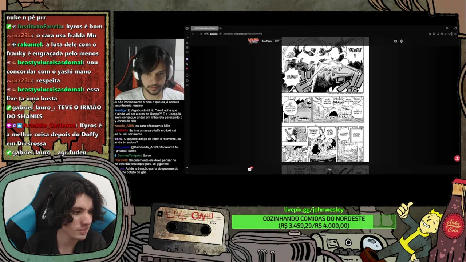Image resolution: width=466 pixels, height=262 pixels.
Task: Select the One Piece #1177 browser tab
Action: (x=205, y=28)
